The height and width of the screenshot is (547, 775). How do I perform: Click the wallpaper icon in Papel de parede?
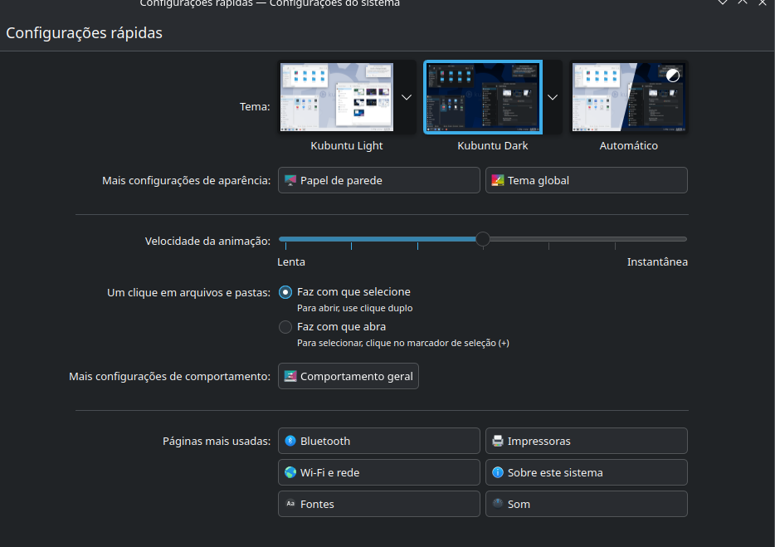pyautogui.click(x=290, y=180)
